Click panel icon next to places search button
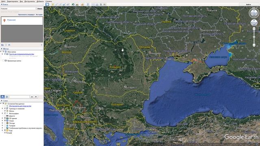The width and height of the screenshot is (260, 146). click(6, 97)
